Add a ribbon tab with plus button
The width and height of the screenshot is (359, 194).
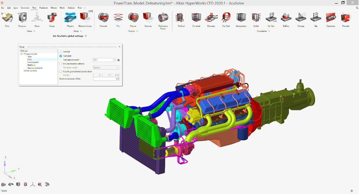[x=85, y=8]
